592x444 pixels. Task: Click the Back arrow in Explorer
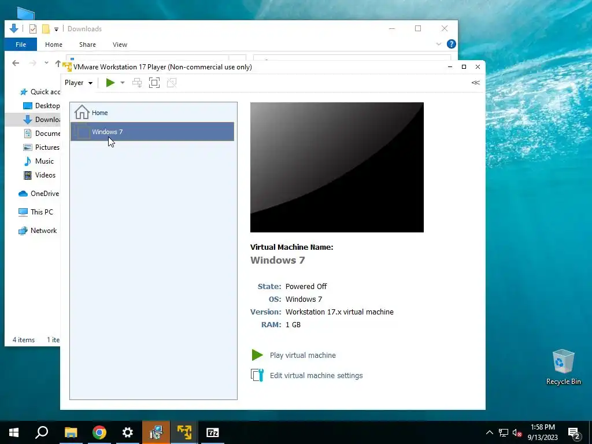16,63
